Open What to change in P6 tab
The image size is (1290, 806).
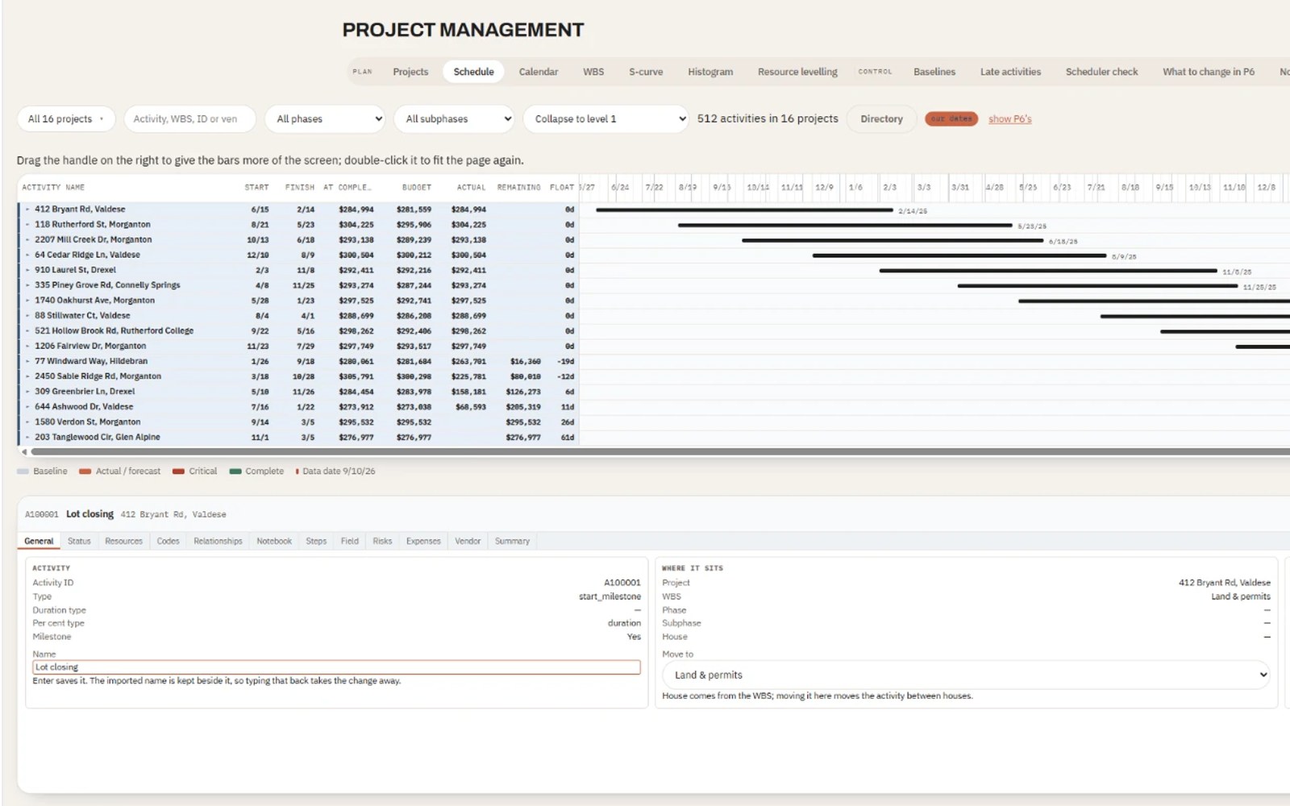(x=1208, y=72)
